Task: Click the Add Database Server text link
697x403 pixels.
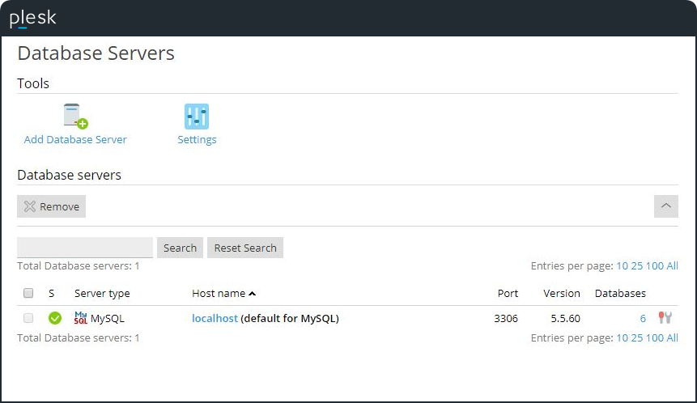Action: (75, 139)
